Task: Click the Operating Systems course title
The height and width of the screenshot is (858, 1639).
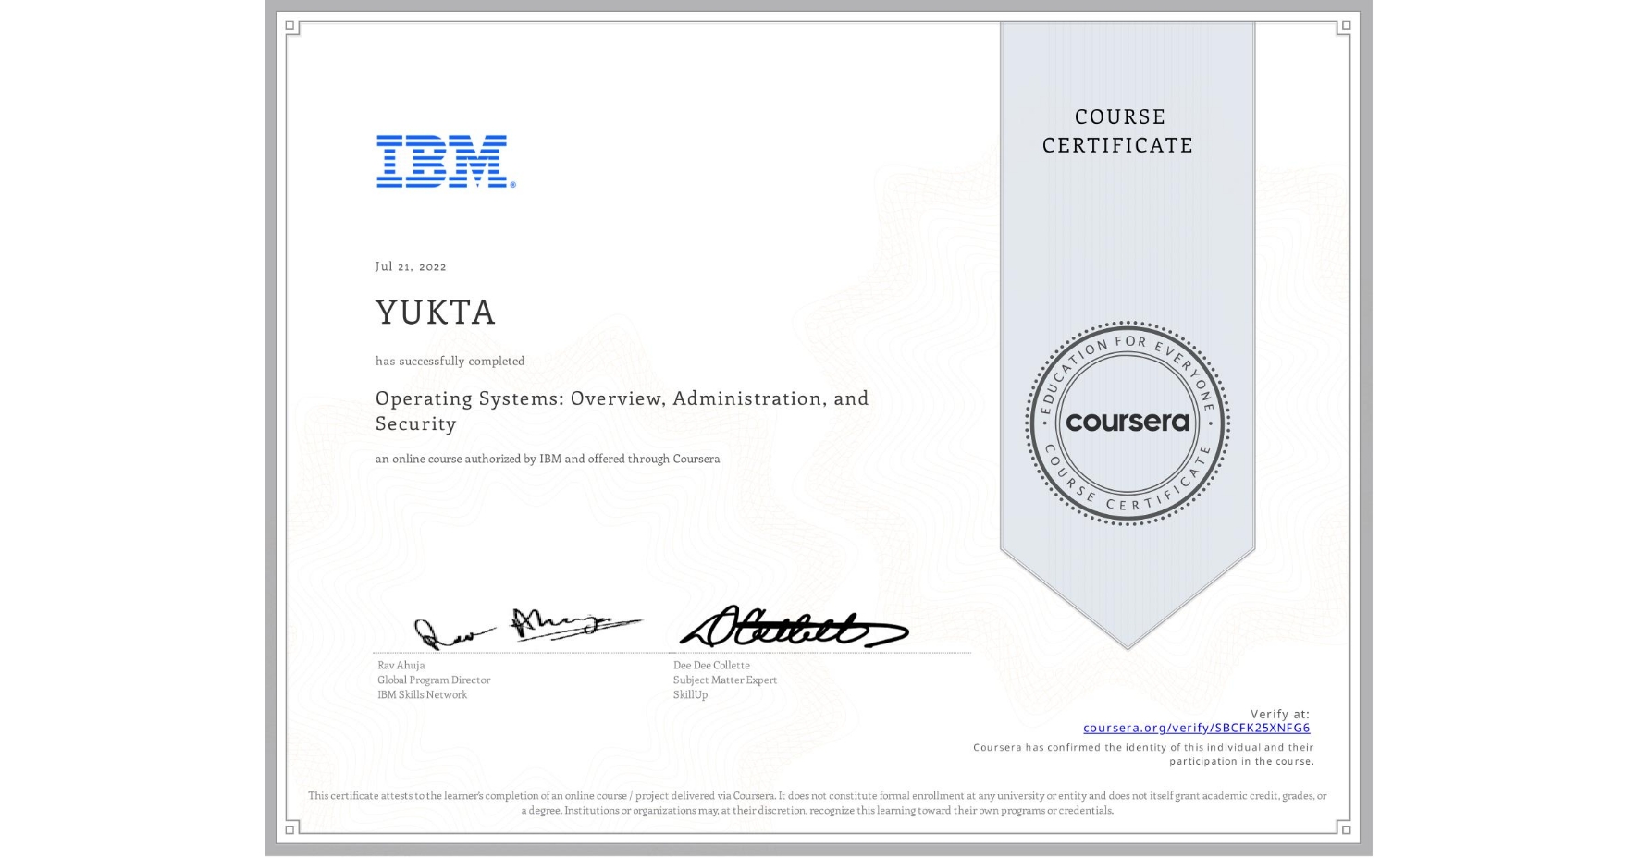Action: click(621, 411)
